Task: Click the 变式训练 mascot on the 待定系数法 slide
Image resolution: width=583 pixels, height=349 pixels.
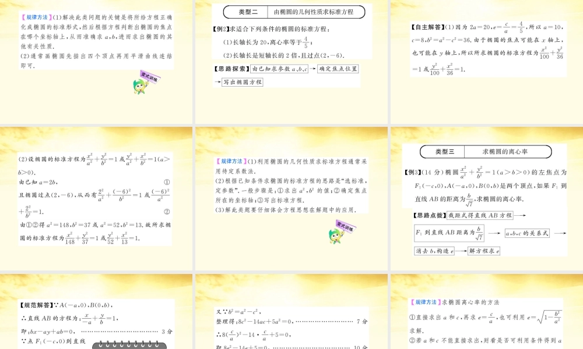Action: [x=342, y=232]
